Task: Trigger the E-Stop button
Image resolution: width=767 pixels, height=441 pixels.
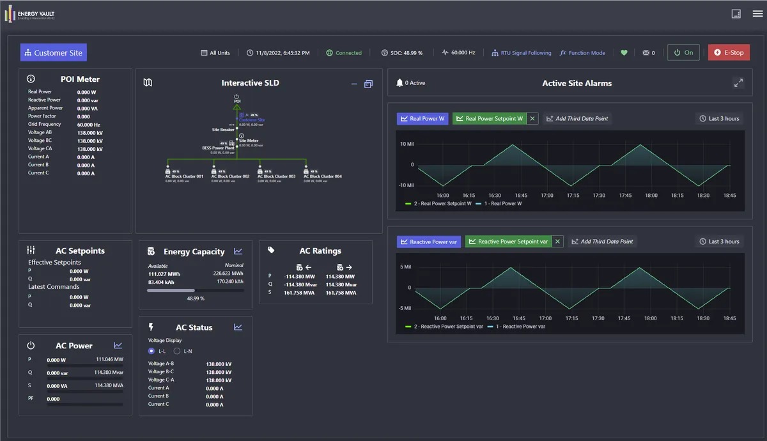Action: 729,52
